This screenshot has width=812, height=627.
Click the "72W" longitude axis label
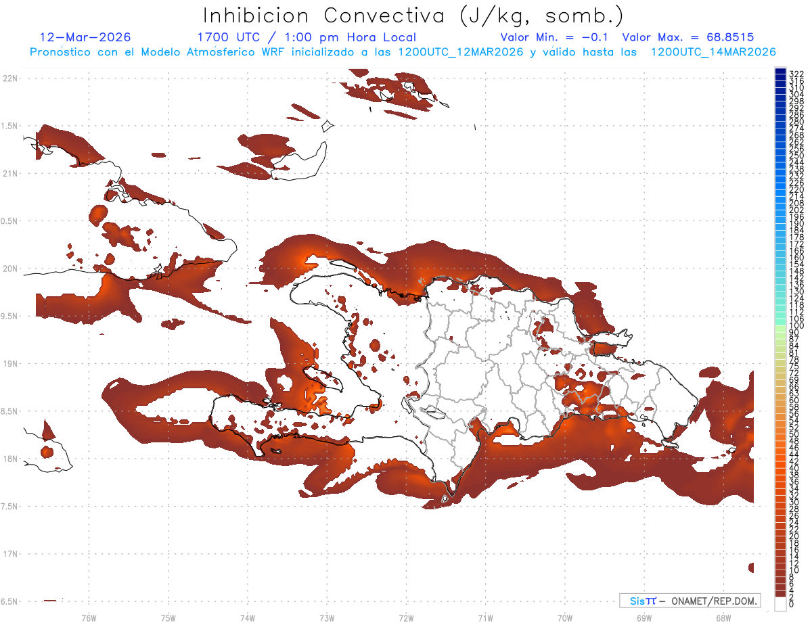click(406, 617)
